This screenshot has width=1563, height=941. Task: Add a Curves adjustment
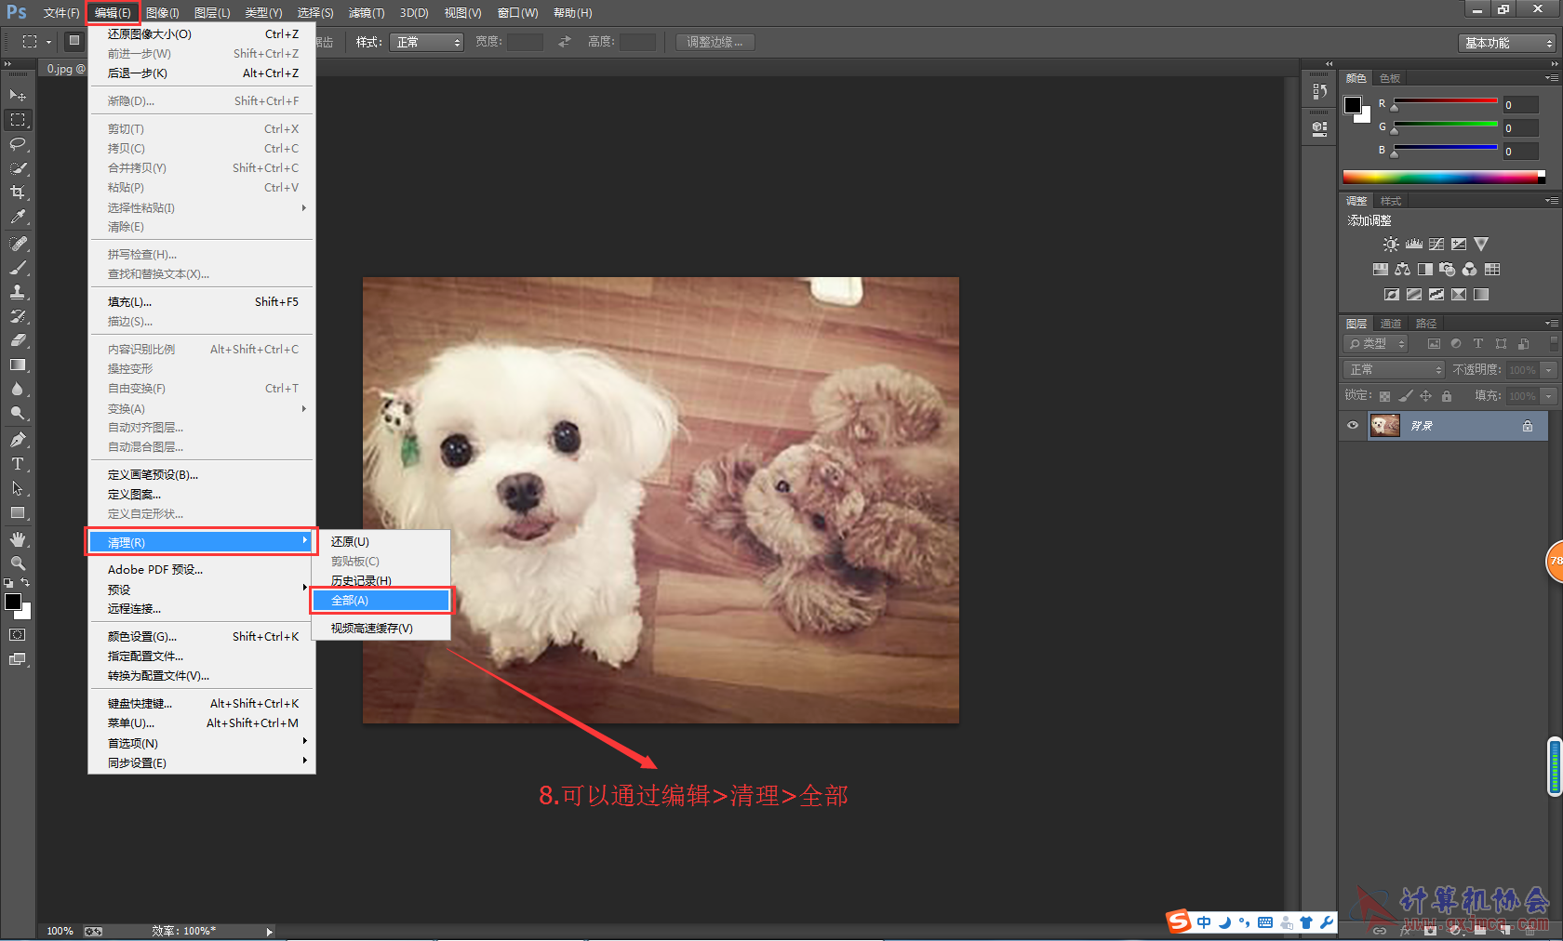click(x=1436, y=245)
